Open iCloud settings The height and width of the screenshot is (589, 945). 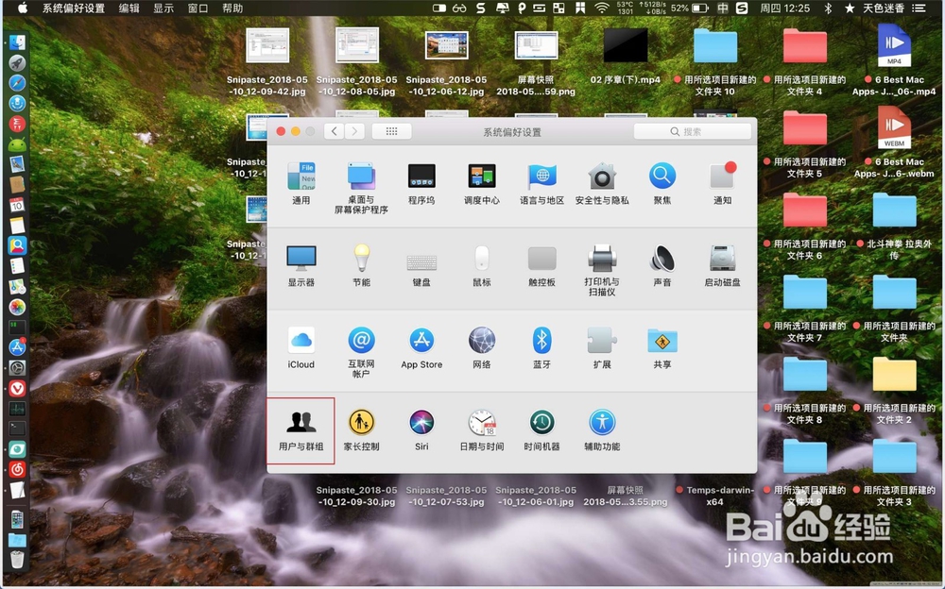click(x=301, y=345)
